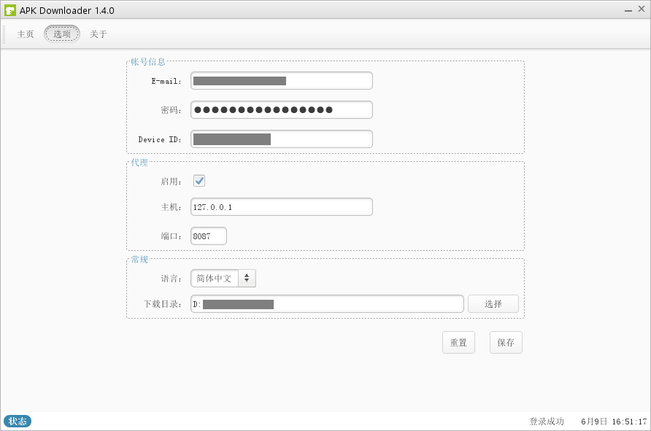Viewport: 651px width, 431px height.
Task: Click the 帐号信息 group title
Action: (148, 62)
